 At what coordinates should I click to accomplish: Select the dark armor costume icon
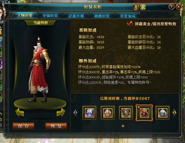(126, 113)
